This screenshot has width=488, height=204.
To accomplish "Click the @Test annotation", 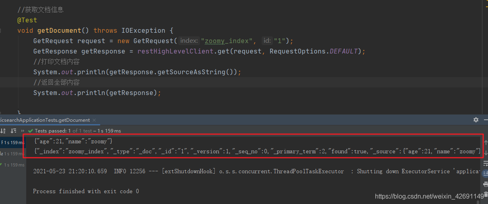I will pos(27,20).
